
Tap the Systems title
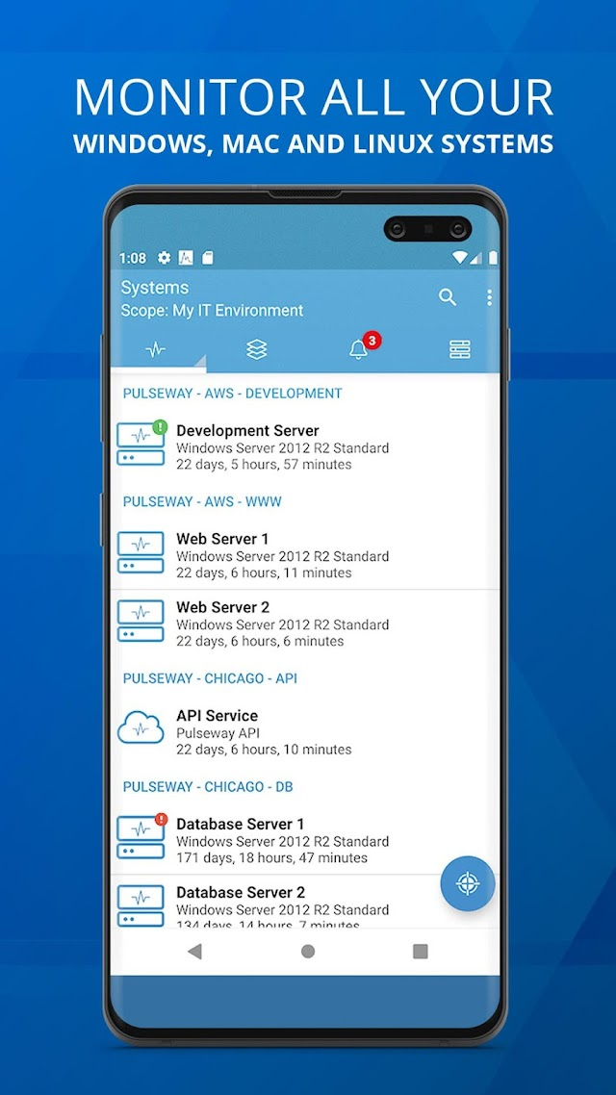coord(155,288)
